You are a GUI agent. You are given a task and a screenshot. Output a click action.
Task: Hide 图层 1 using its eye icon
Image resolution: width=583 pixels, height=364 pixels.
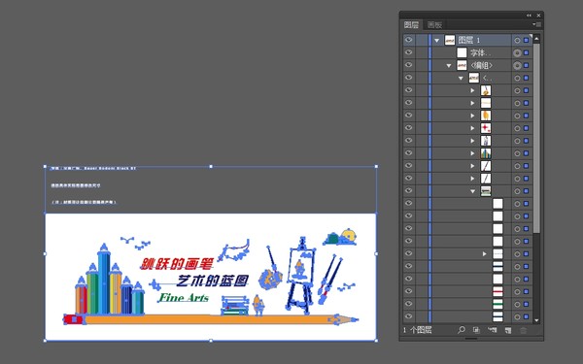[409, 40]
